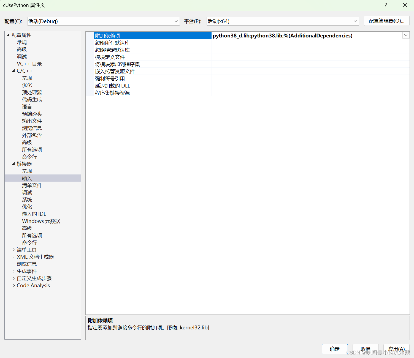The height and width of the screenshot is (358, 414).
Task: Select 预编译头 under C/C++
Action: [32, 114]
